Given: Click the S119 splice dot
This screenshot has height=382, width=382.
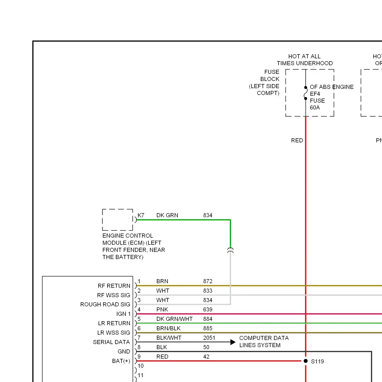Looking at the screenshot, I should coord(306,361).
